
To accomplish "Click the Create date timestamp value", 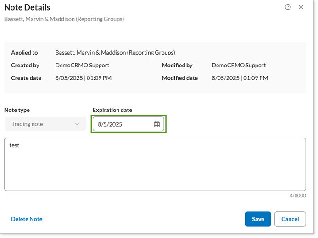I will (83, 78).
